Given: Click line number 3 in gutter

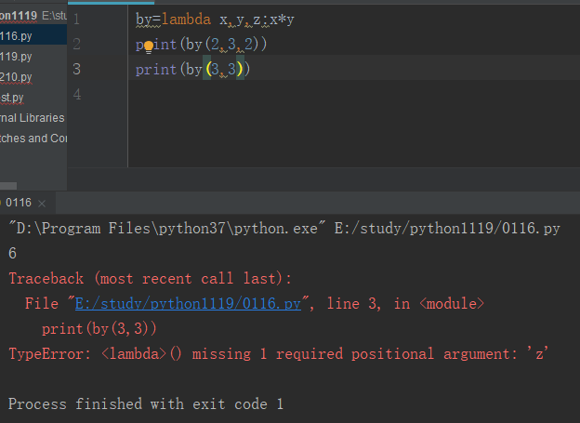Looking at the screenshot, I should (76, 69).
